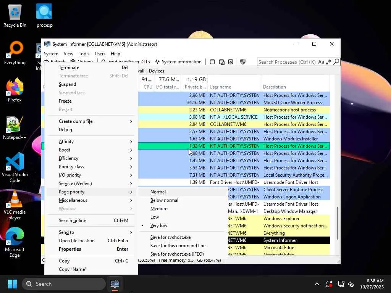This screenshot has width=391, height=293.
Task: Open the Recycle Bin desktop icon
Action: coord(15,15)
